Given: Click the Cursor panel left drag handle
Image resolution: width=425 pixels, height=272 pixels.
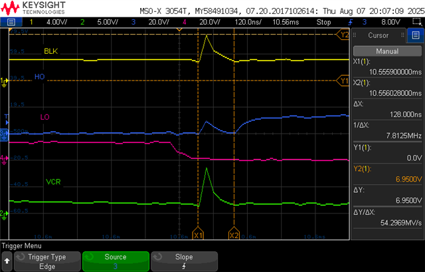Looking at the screenshot, I should point(354,35).
